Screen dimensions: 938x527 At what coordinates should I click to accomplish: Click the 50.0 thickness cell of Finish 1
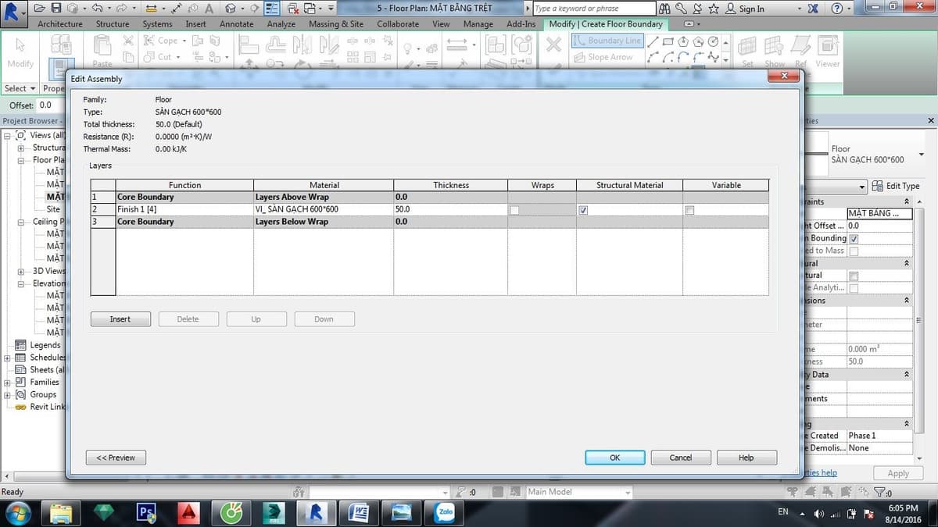click(x=451, y=210)
